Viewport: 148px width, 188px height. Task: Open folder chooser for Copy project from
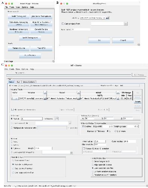(x=126, y=24)
